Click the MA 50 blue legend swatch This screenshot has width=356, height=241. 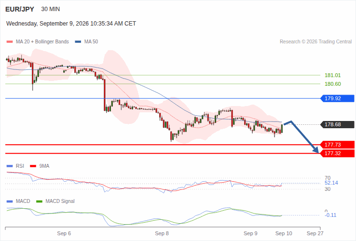pyautogui.click(x=78, y=42)
